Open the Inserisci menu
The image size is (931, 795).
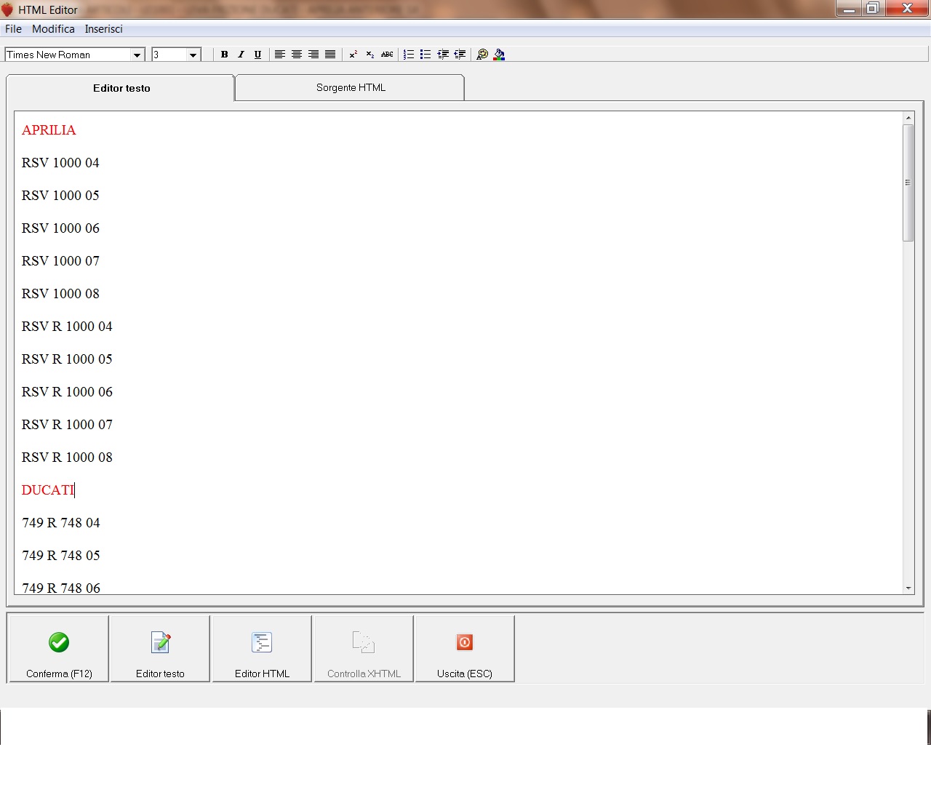tap(104, 29)
